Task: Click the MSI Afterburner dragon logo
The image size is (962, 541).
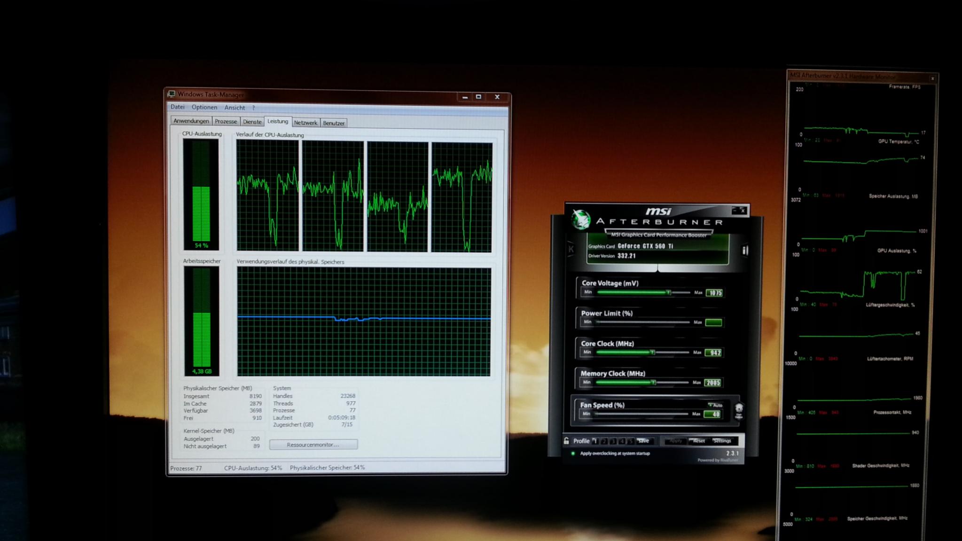Action: [581, 220]
